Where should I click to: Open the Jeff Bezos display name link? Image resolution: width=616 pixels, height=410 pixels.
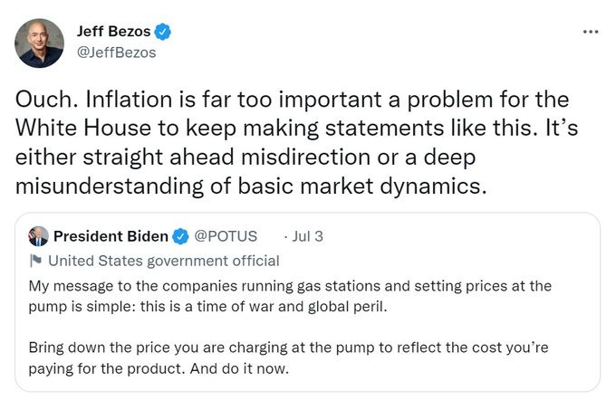[113, 32]
